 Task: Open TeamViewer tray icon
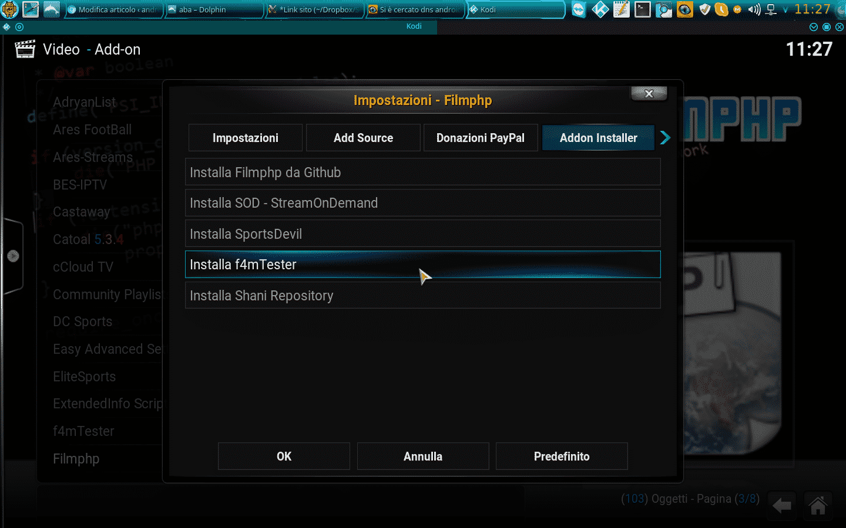pyautogui.click(x=579, y=9)
